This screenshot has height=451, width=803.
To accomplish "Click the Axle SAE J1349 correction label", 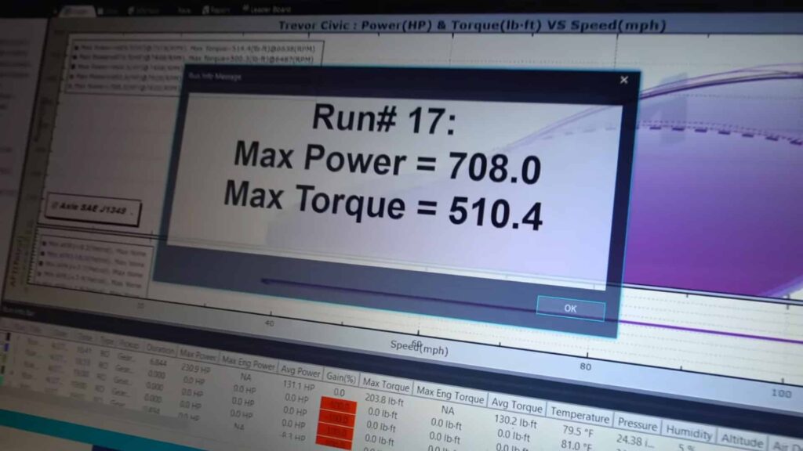I will pos(93,207).
